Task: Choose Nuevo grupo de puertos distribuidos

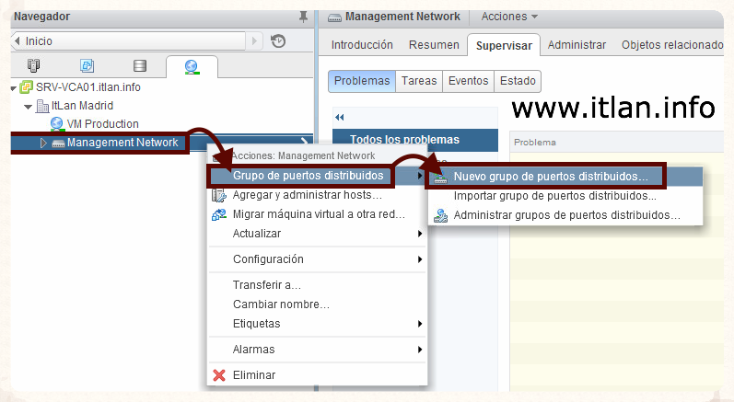Action: pos(551,176)
